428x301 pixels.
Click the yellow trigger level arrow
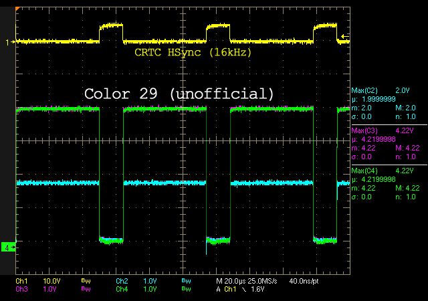tap(345, 36)
